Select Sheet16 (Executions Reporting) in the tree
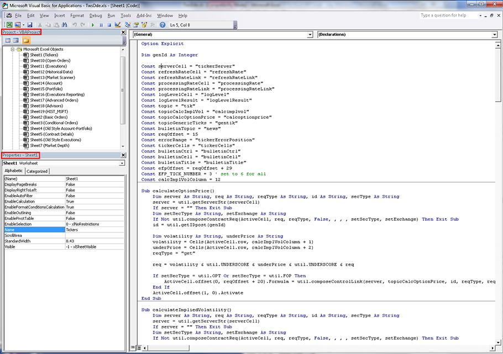The height and width of the screenshot is (354, 503). point(57,94)
